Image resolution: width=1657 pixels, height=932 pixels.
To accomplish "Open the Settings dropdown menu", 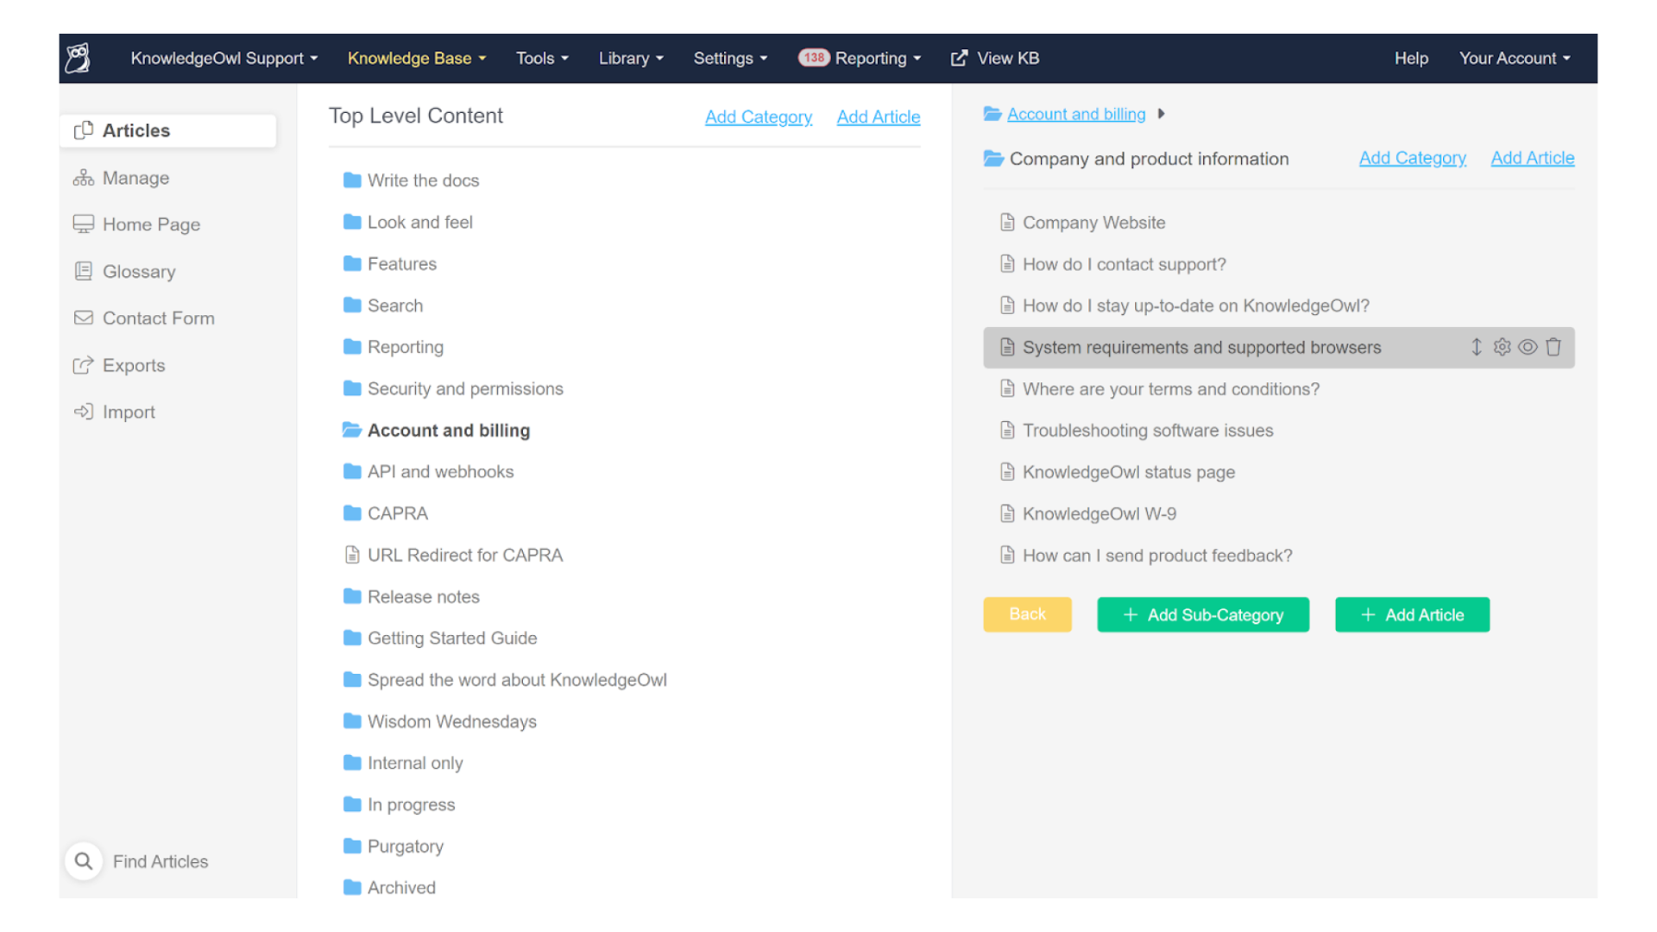I will 730,58.
